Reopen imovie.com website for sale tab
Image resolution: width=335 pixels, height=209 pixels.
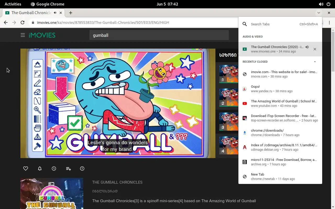(x=280, y=74)
